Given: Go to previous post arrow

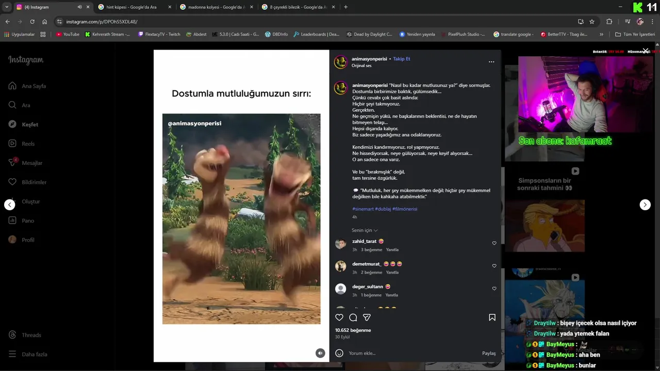Looking at the screenshot, I should pos(10,205).
